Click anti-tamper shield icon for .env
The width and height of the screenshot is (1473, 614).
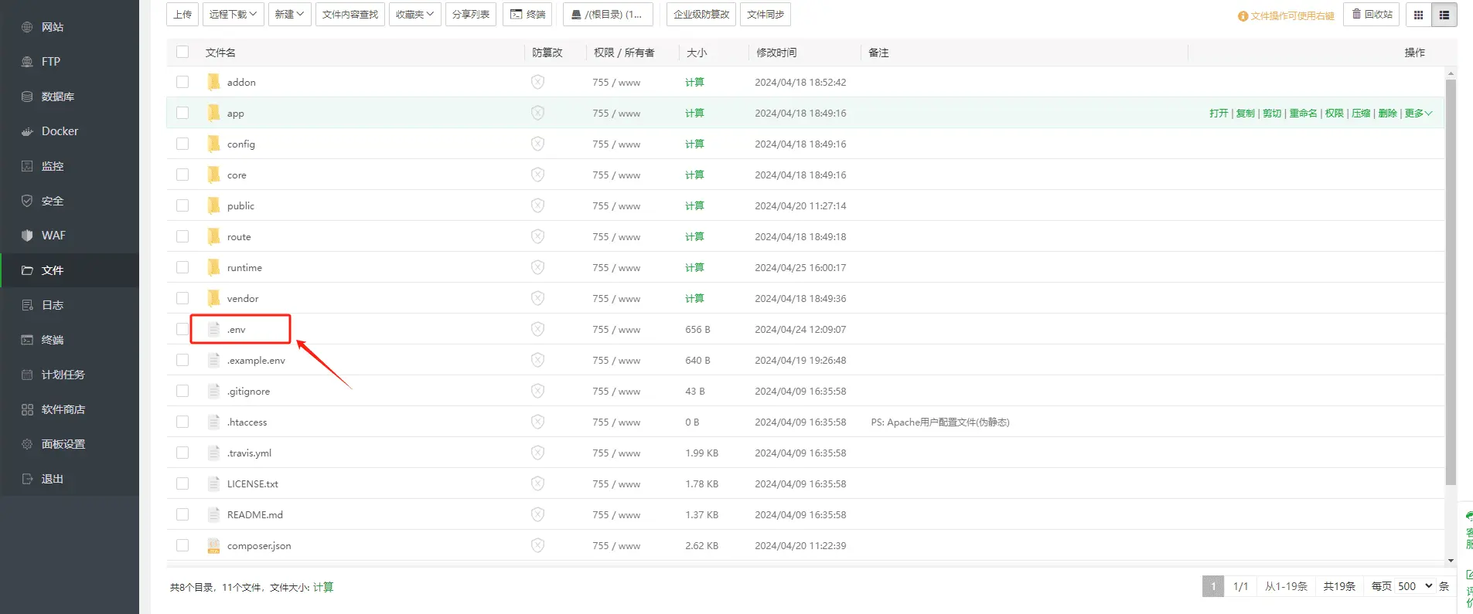(537, 329)
